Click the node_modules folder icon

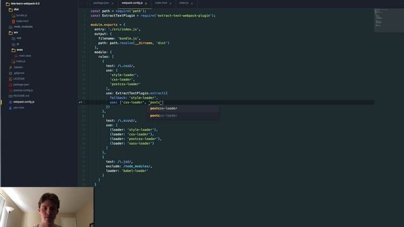click(x=11, y=27)
